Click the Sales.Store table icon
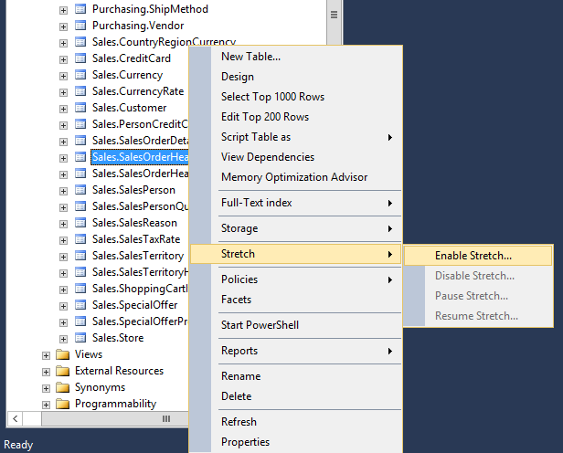The image size is (563, 453). (80, 338)
